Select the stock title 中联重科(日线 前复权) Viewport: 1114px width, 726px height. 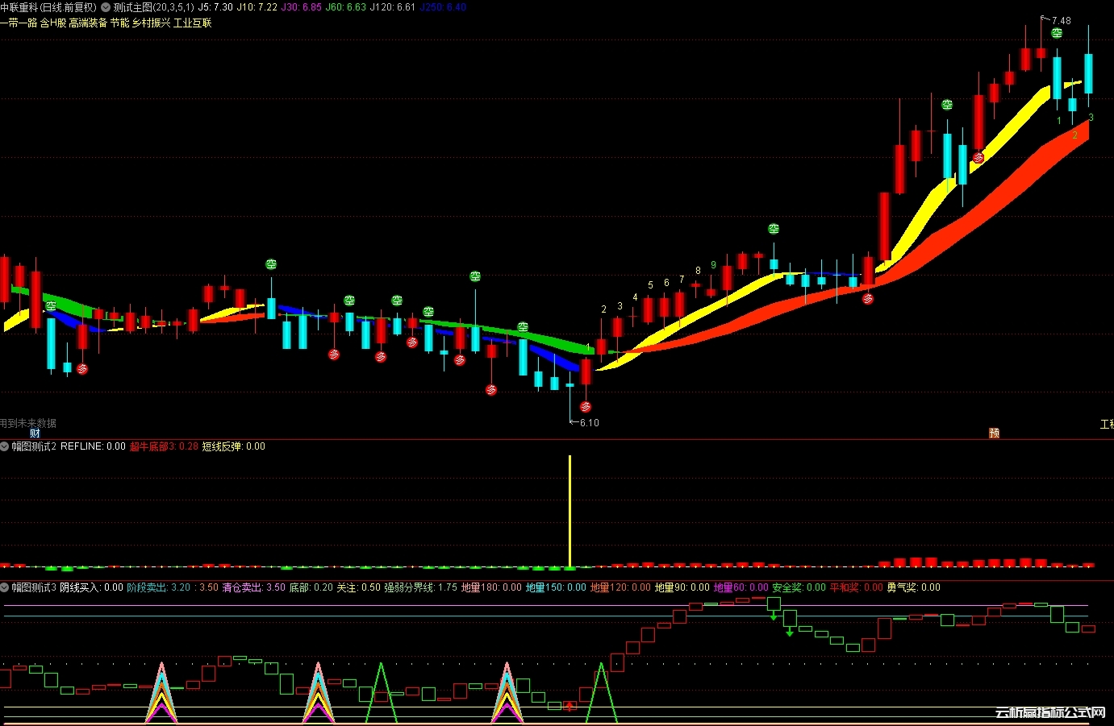tap(48, 7)
